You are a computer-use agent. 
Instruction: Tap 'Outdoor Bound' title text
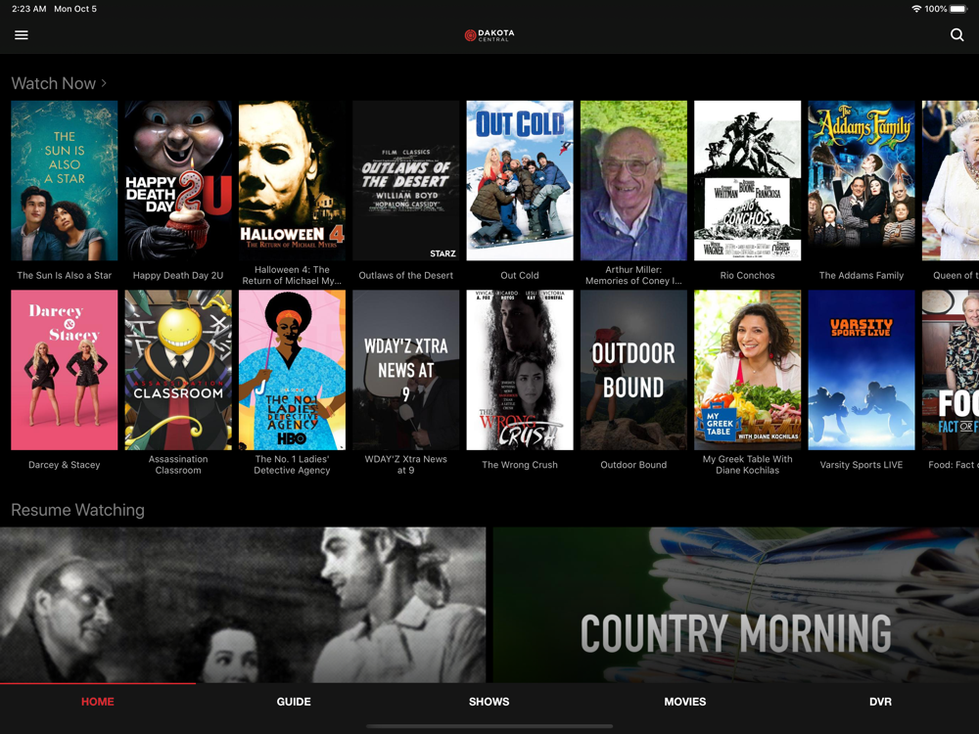[x=633, y=464]
